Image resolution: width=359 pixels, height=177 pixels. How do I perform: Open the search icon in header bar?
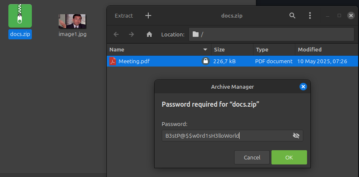[x=292, y=15]
